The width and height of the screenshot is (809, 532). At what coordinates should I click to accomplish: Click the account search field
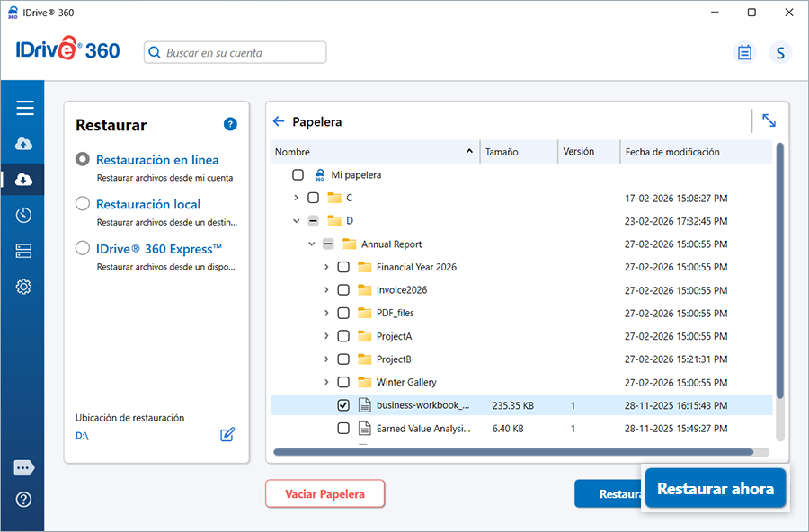[x=236, y=53]
